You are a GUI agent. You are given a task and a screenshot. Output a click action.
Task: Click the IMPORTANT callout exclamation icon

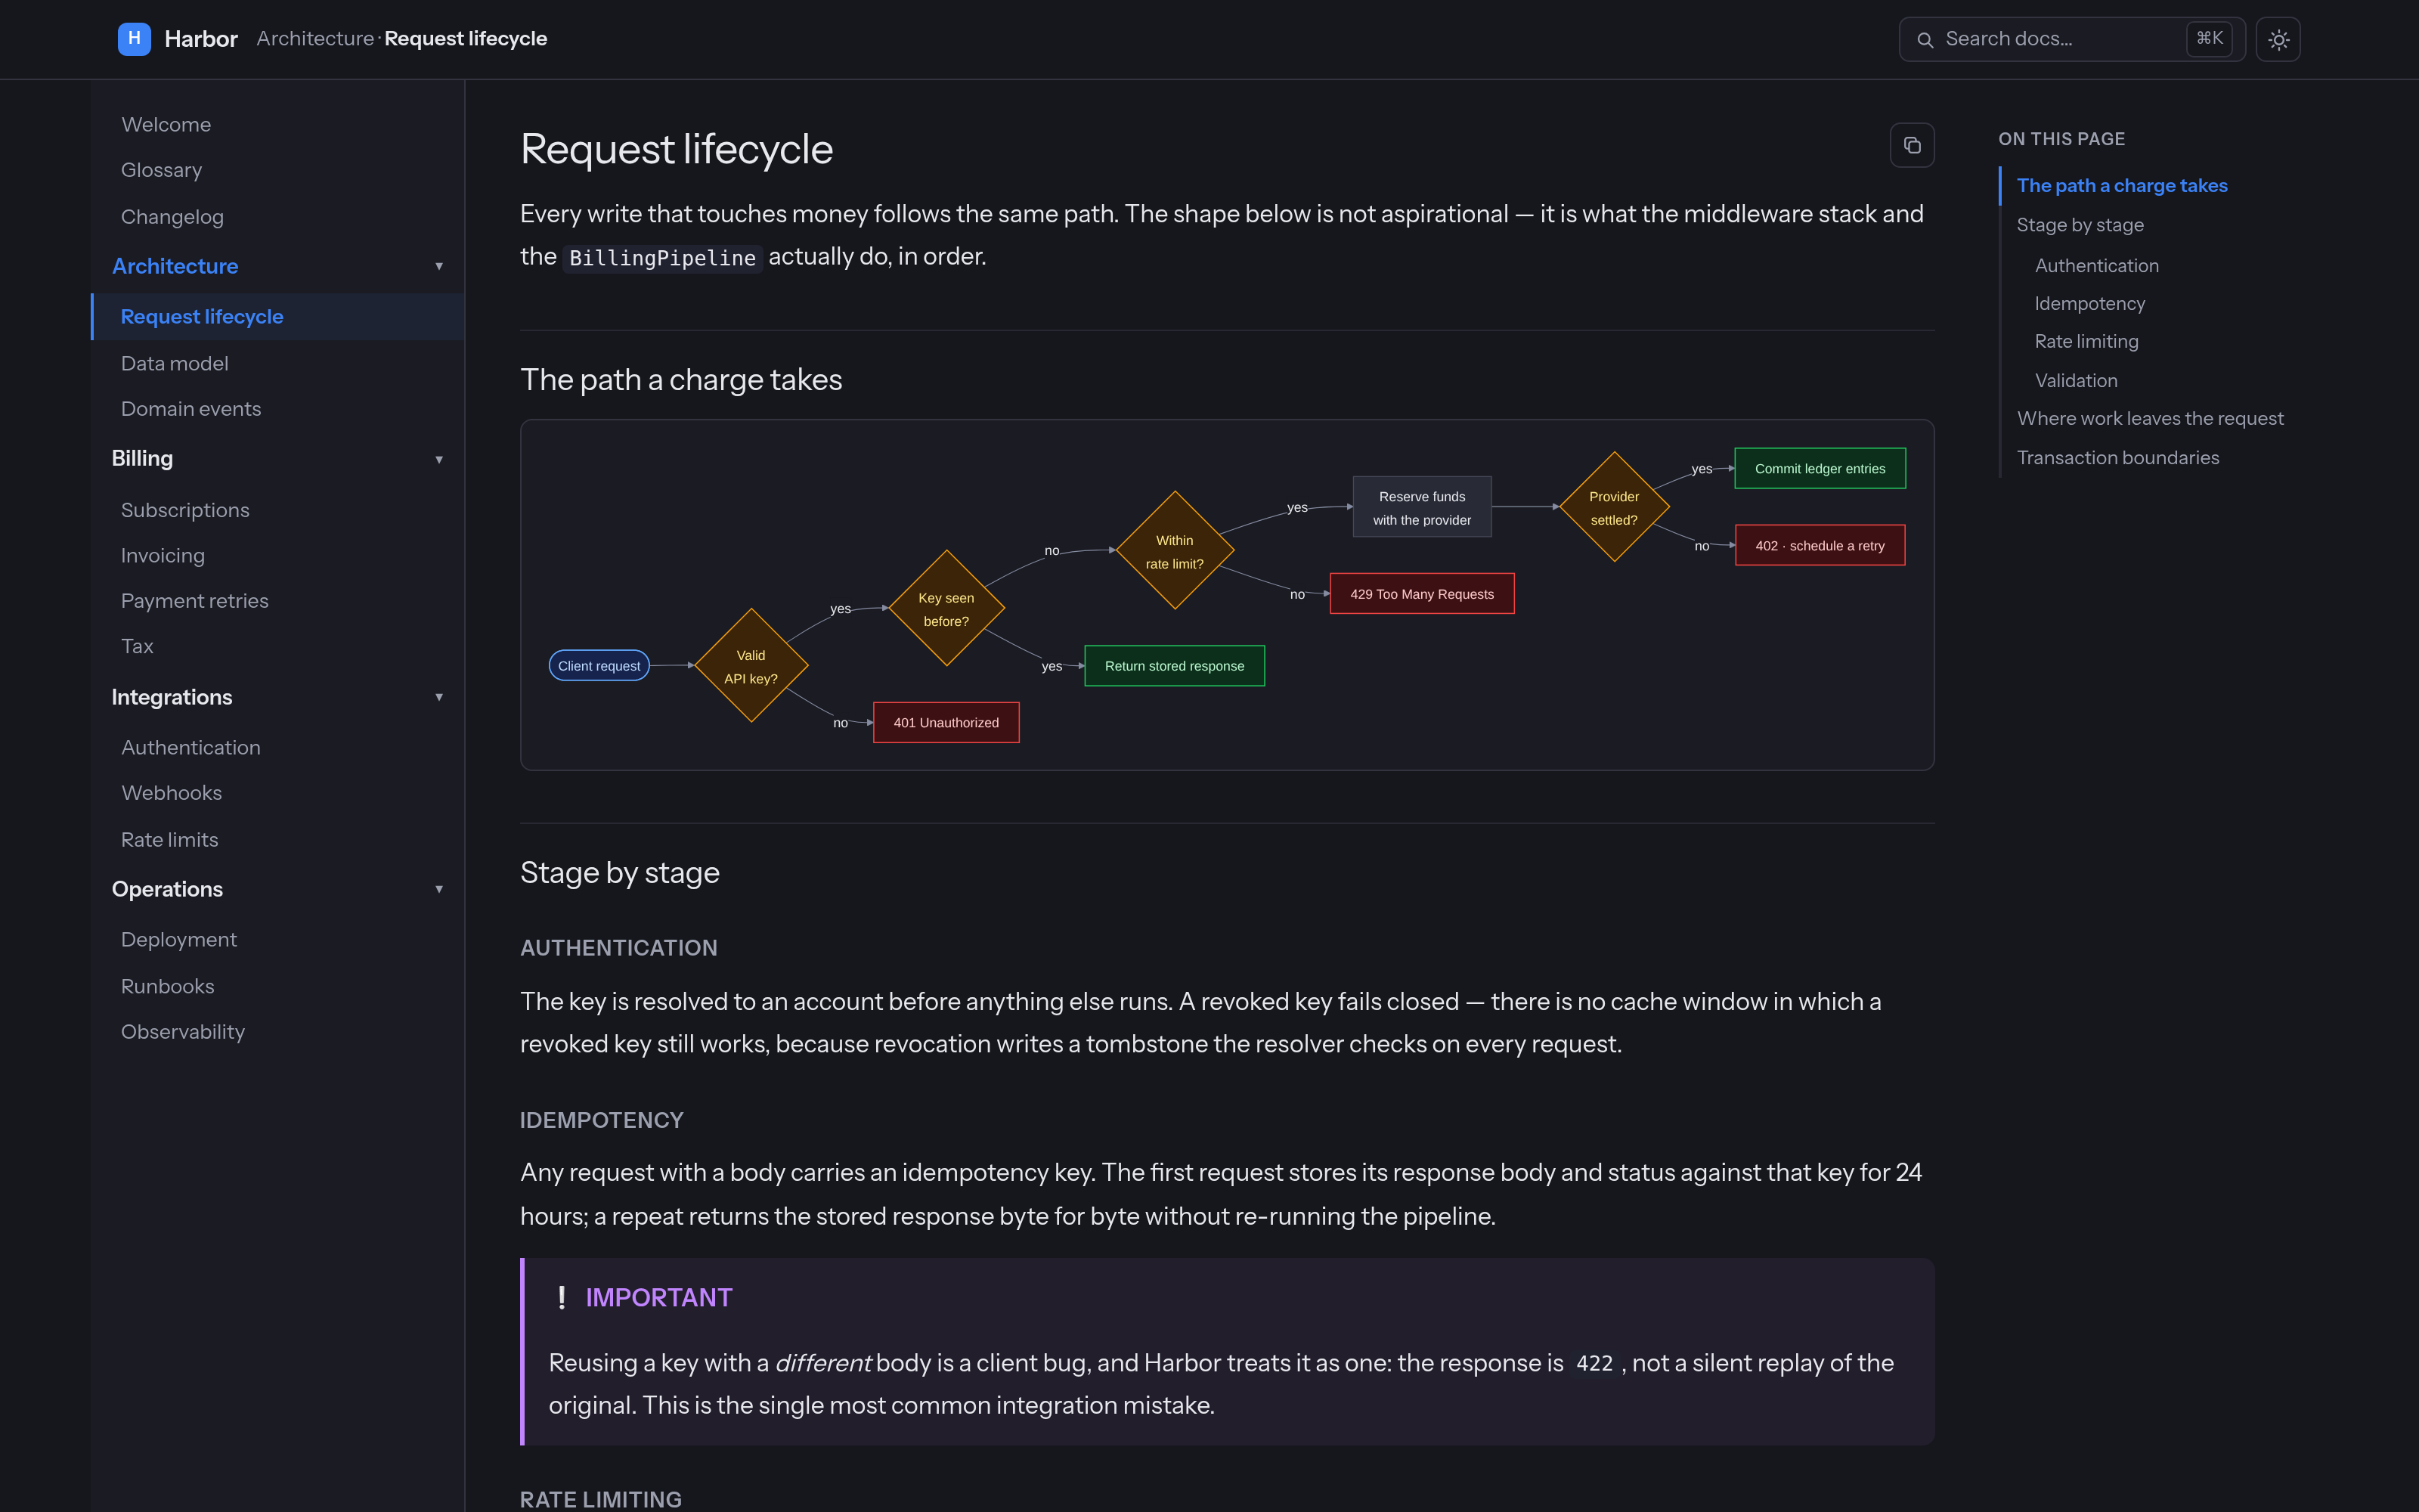tap(562, 1298)
